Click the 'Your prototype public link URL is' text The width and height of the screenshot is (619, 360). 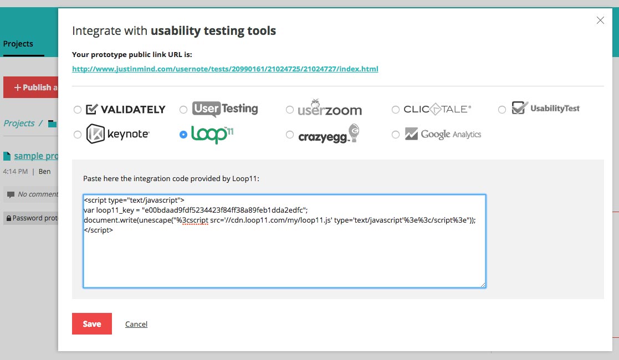pos(132,54)
